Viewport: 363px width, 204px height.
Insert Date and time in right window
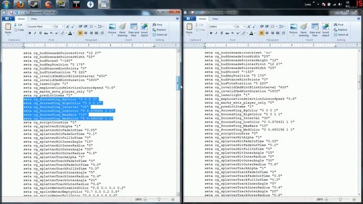click(x=315, y=30)
